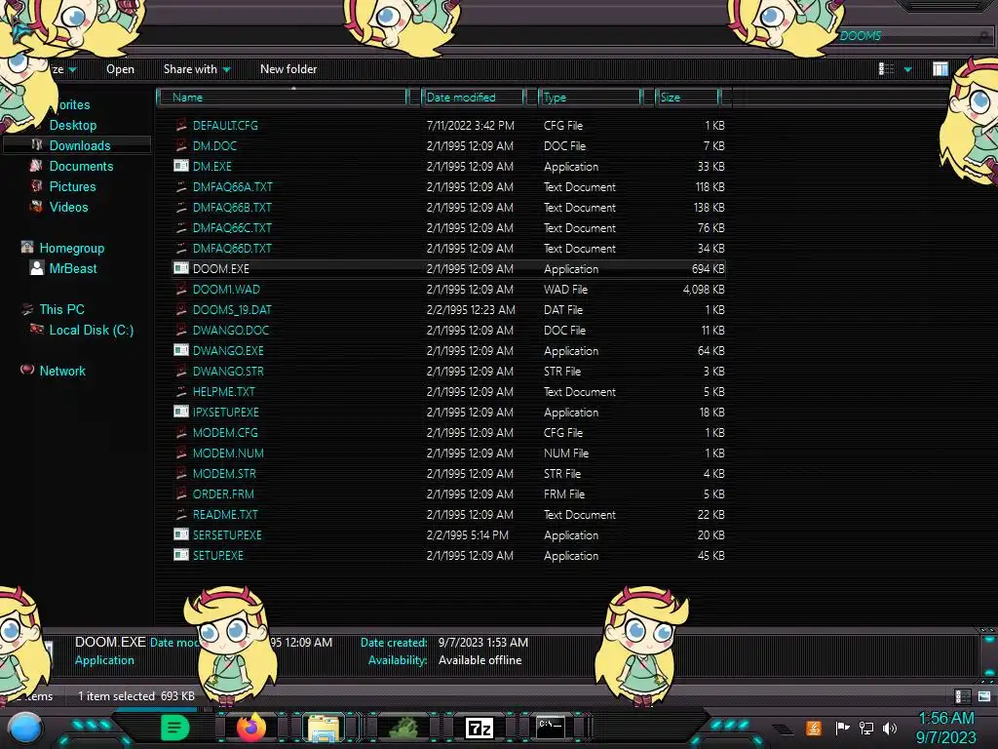998x749 pixels.
Task: Click the SETUP.EXE application icon
Action: click(x=181, y=555)
